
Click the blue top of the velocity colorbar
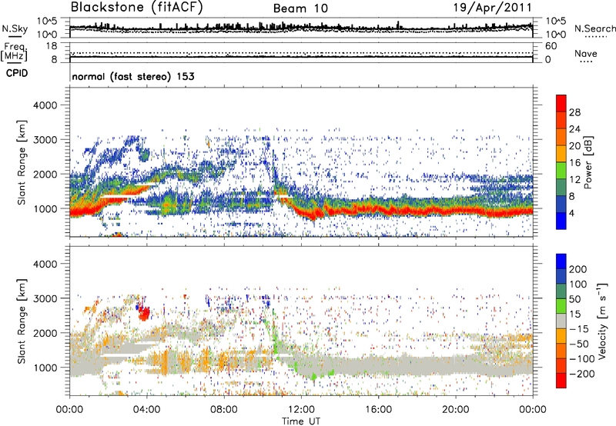click(x=561, y=261)
